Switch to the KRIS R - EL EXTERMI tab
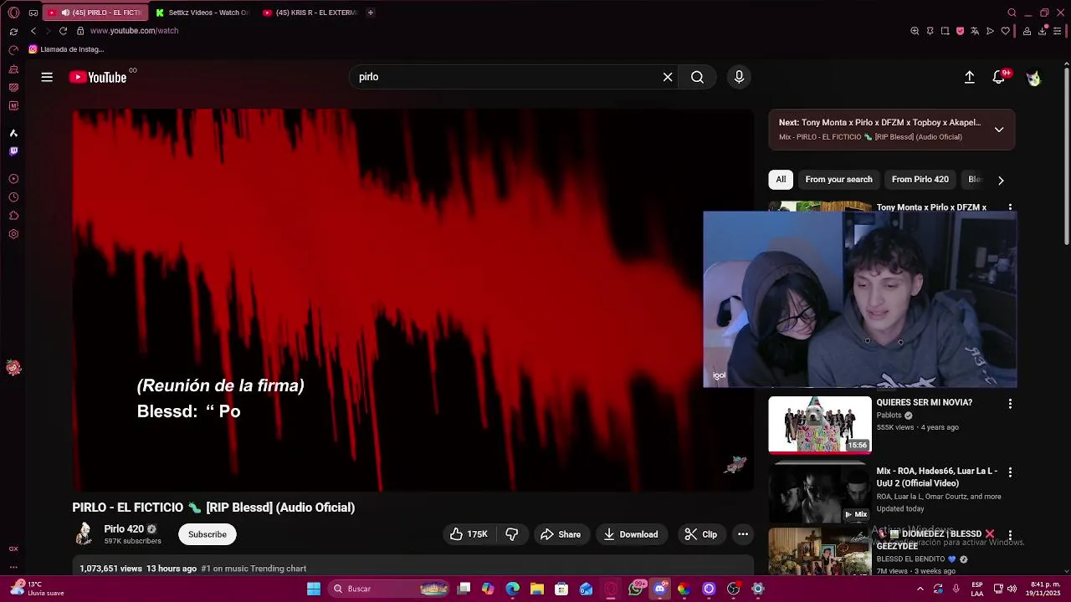 310,13
